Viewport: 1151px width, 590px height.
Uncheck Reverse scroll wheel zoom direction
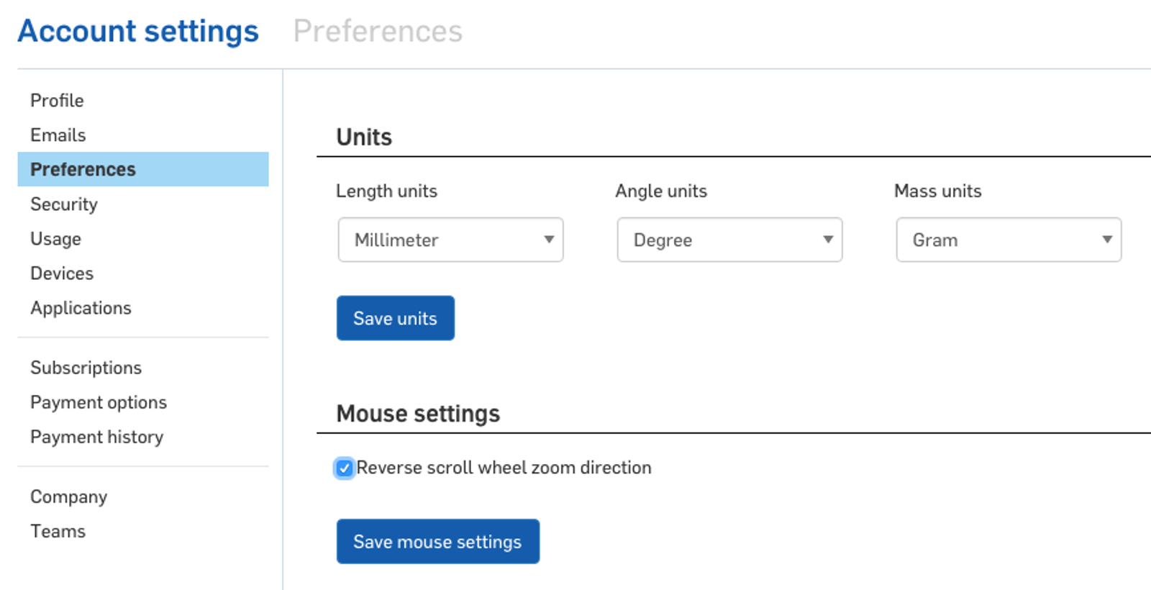click(x=345, y=468)
